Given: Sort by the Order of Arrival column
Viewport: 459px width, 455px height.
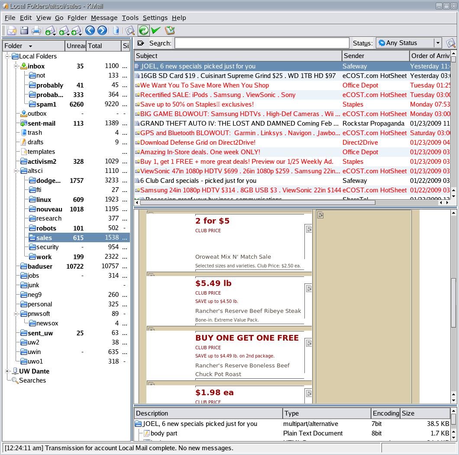Looking at the screenshot, I should click(430, 55).
